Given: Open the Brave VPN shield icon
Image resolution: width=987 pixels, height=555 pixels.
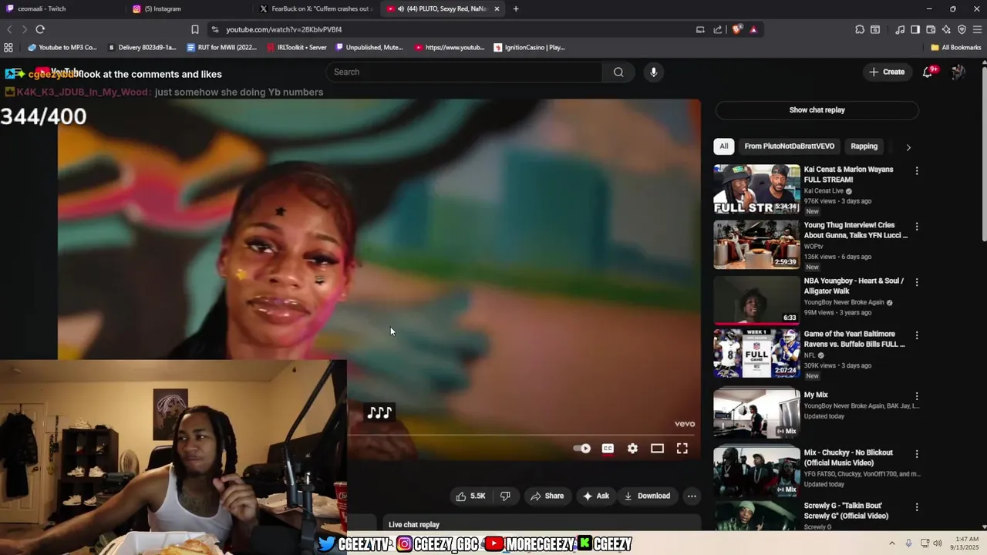Looking at the screenshot, I should pyautogui.click(x=962, y=29).
